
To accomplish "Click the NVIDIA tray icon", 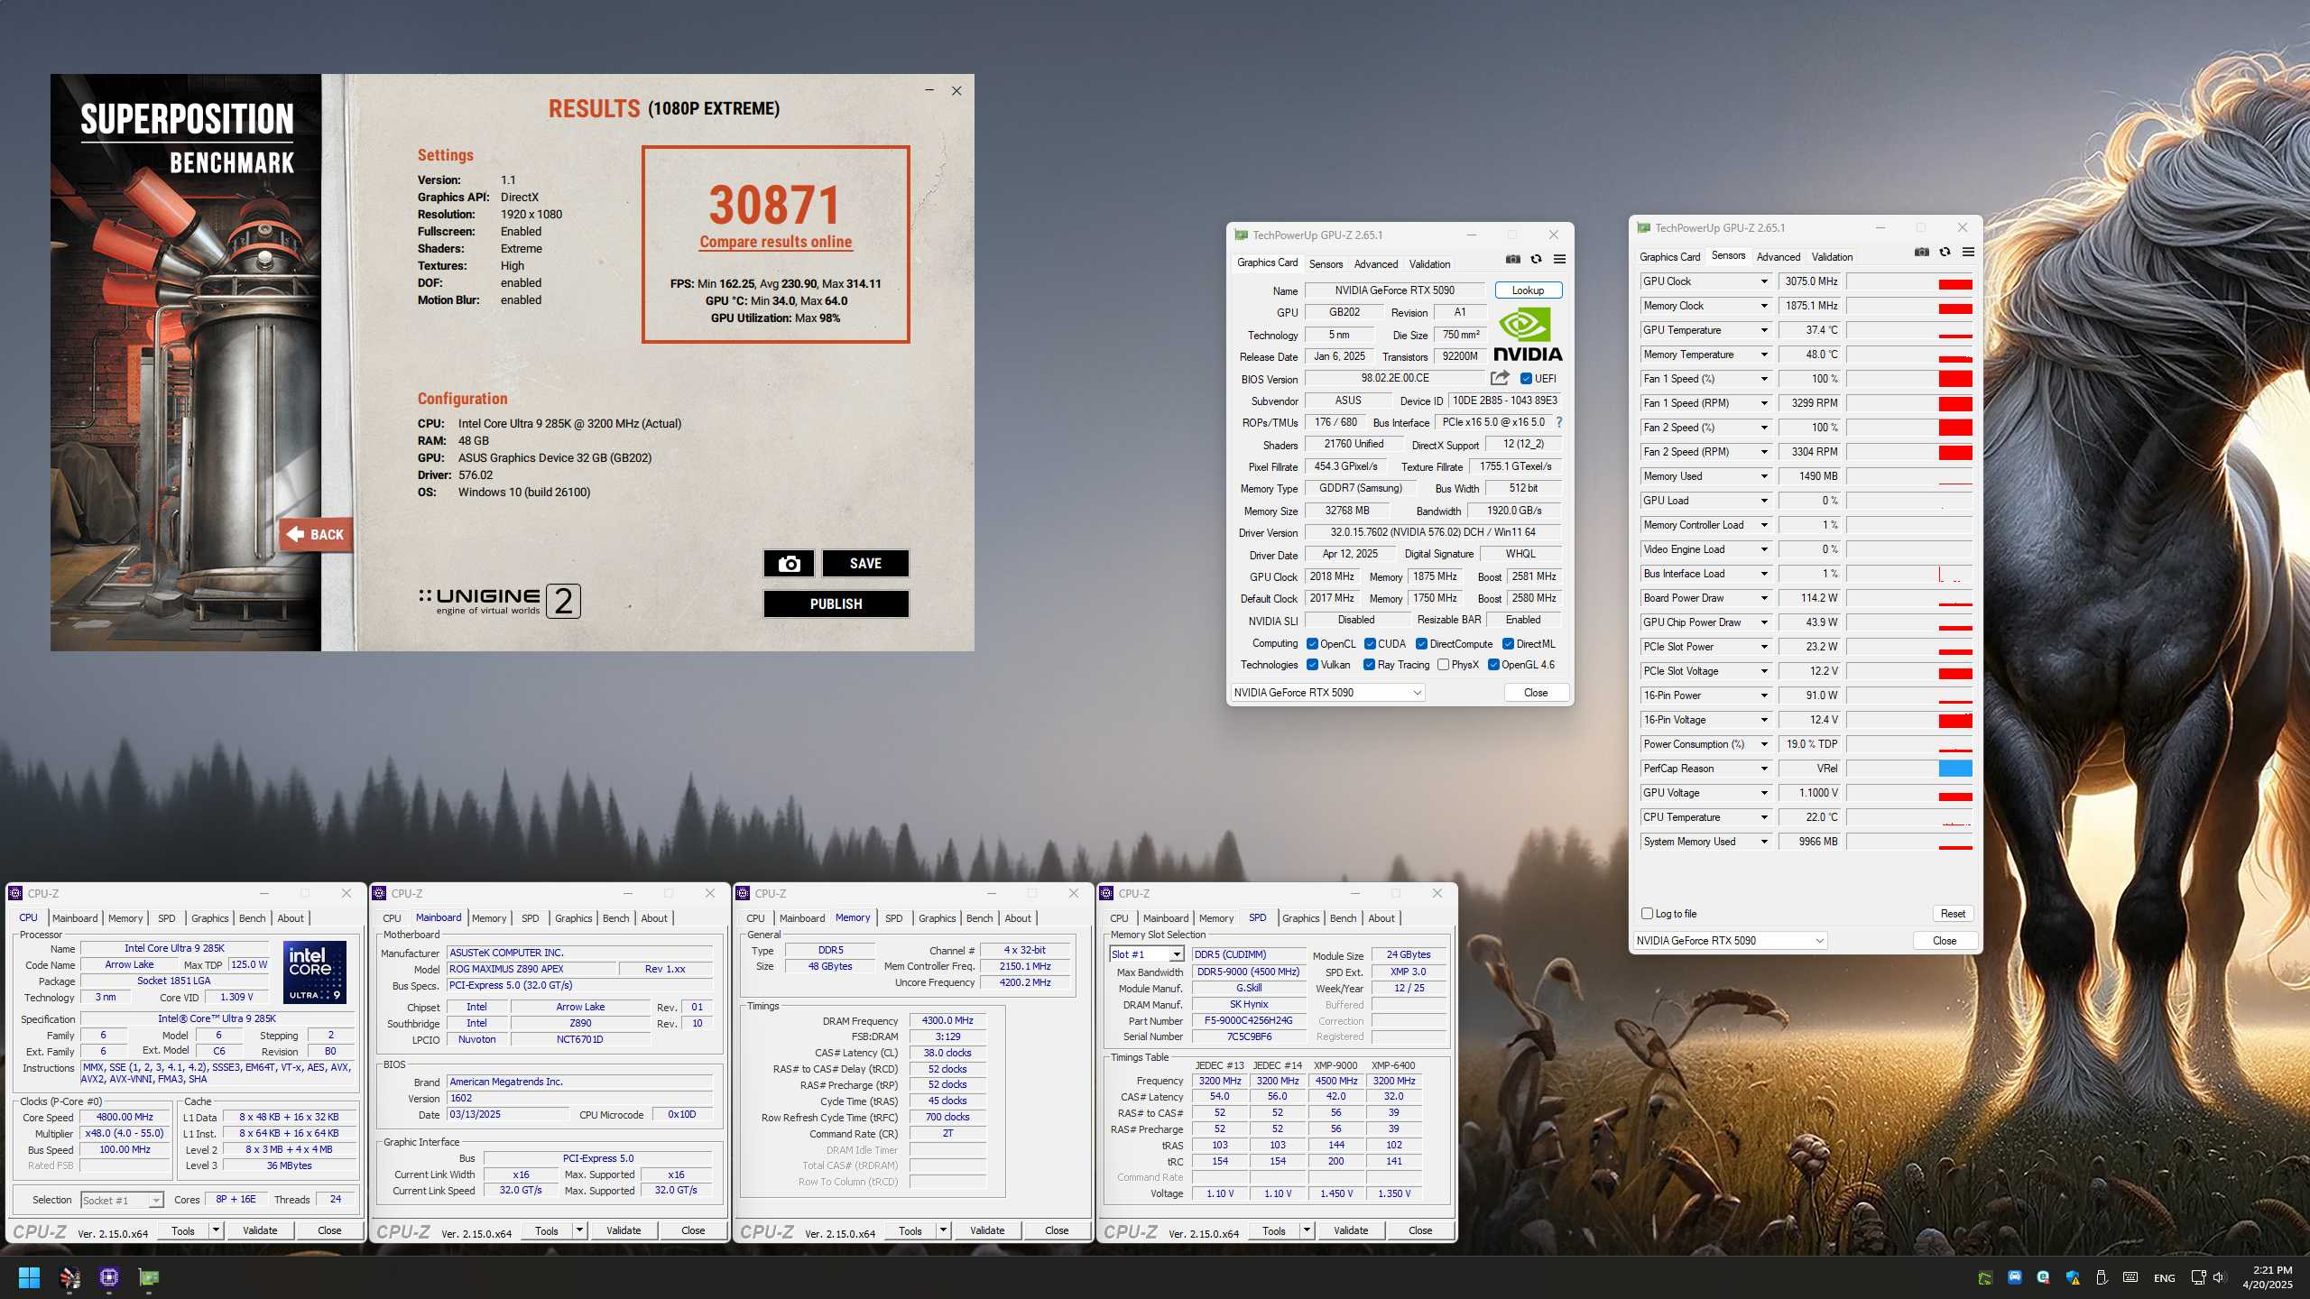I will point(1985,1277).
